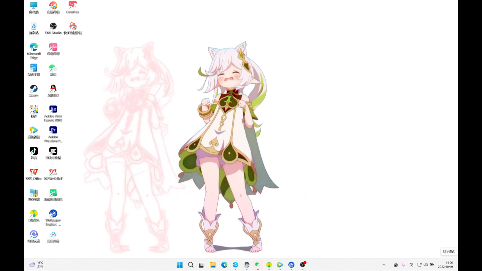Image resolution: width=482 pixels, height=271 pixels.
Task: Open the 新机手册 desktop shortcut
Action: (34, 70)
